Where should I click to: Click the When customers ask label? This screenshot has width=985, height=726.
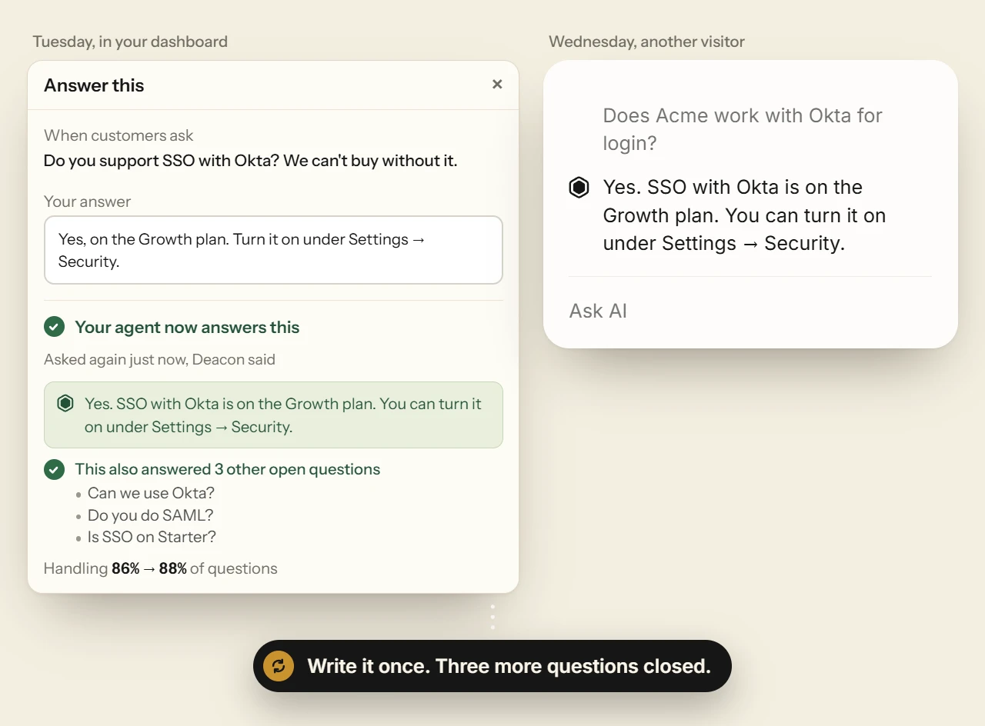(119, 135)
